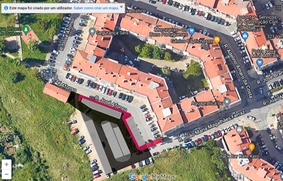Dismiss the user-created map notice
The height and width of the screenshot is (181, 283).
click(122, 7)
